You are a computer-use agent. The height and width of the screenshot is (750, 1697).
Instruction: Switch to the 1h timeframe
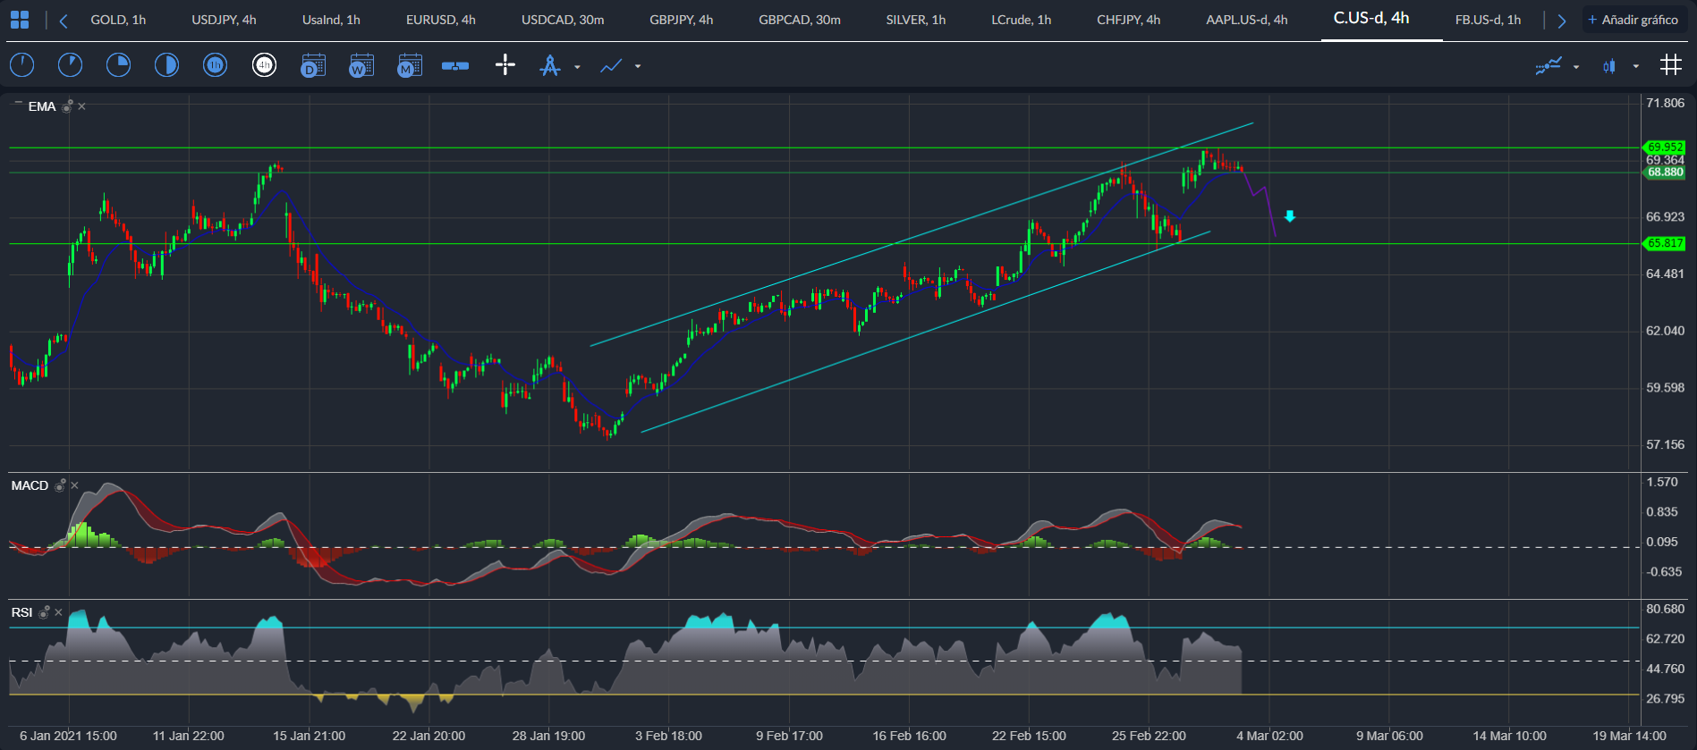coord(215,64)
